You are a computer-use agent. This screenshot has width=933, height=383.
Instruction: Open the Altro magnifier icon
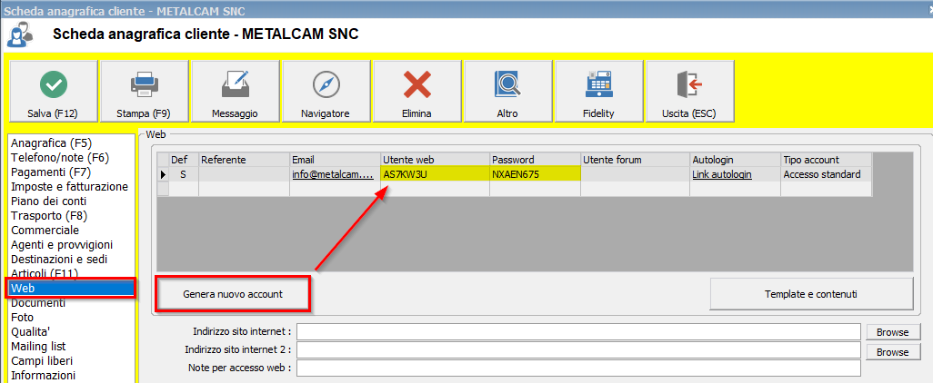click(x=507, y=84)
